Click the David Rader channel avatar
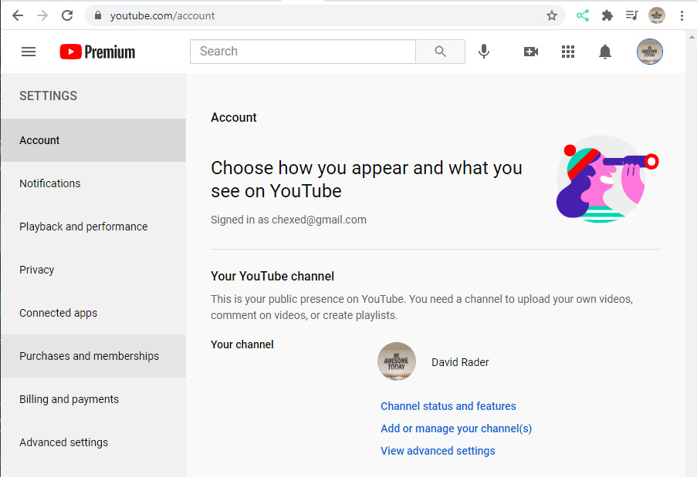This screenshot has height=477, width=697. 397,361
